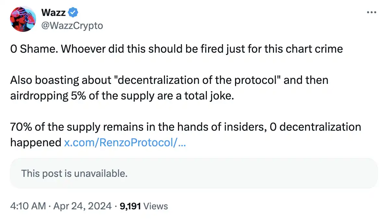Viewport: 387px width, 223px height.
Task: Click the word "happened" before the link
Action: pyautogui.click(x=36, y=142)
